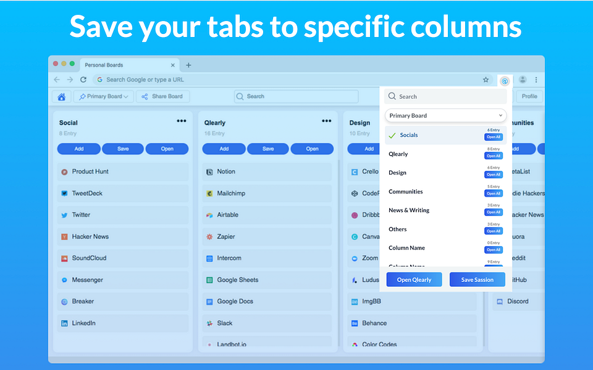This screenshot has height=370, width=593.
Task: Click the Zapier entry icon
Action: (209, 237)
